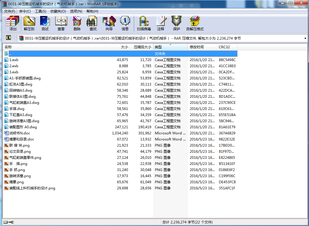Go up one folder level button
Image resolution: width=309 pixels, height=226 pixels.
click(x=8, y=38)
